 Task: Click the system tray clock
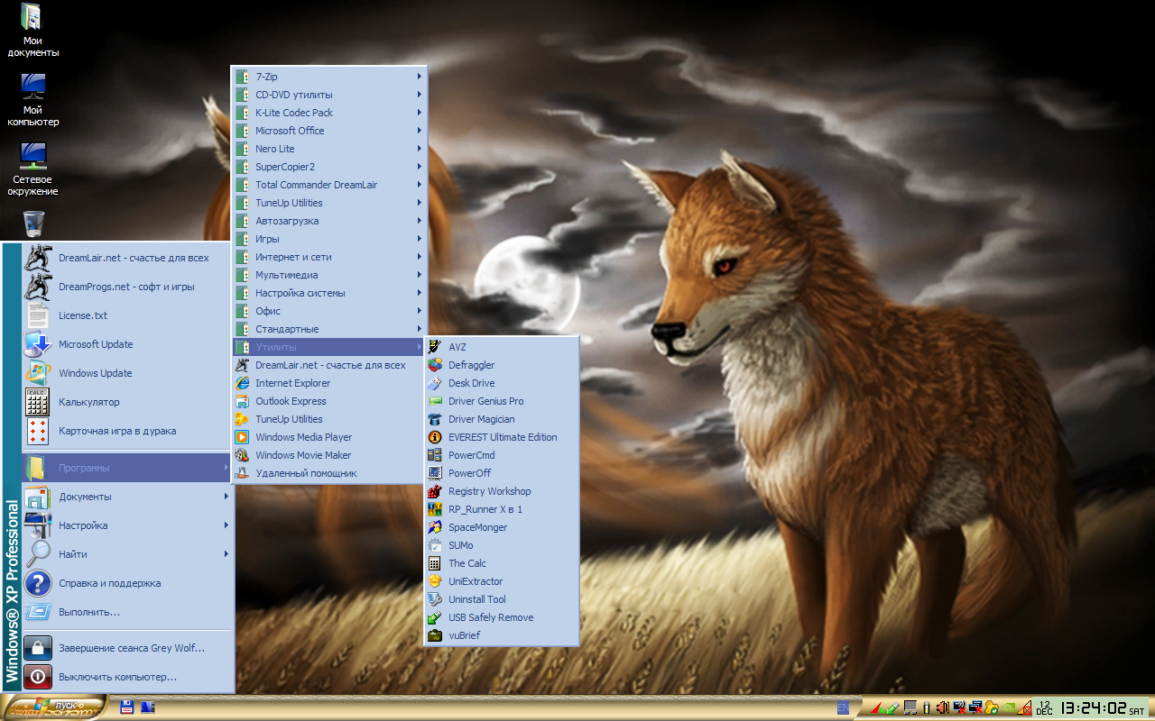(x=1092, y=707)
